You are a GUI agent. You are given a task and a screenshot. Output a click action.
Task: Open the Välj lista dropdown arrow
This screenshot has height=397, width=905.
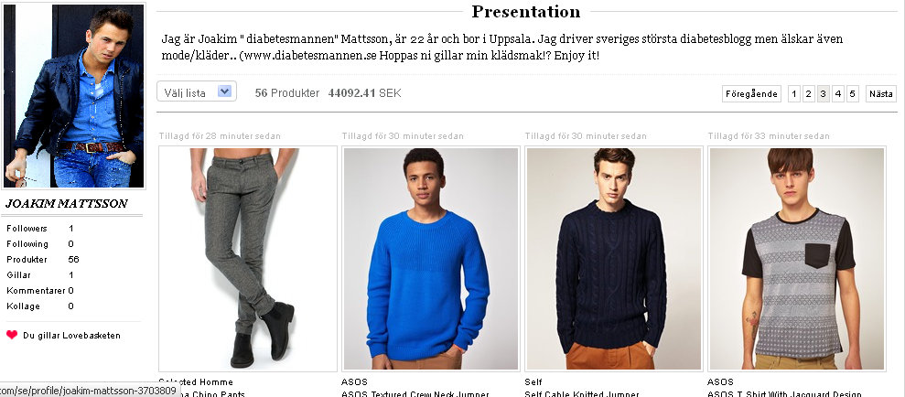click(x=225, y=91)
